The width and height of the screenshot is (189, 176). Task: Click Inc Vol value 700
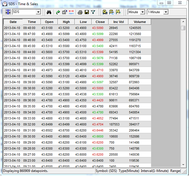point(112,142)
